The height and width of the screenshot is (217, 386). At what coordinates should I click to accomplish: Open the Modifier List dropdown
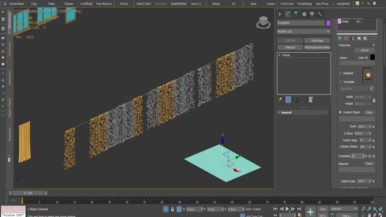tap(303, 31)
